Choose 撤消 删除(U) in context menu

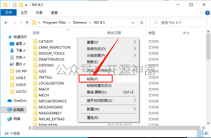(108, 92)
